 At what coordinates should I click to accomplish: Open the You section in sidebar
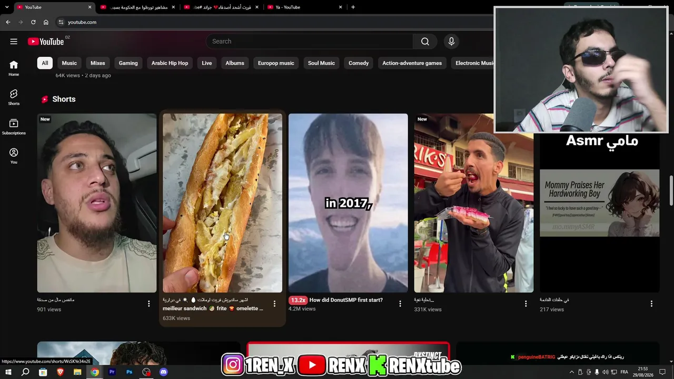point(14,156)
